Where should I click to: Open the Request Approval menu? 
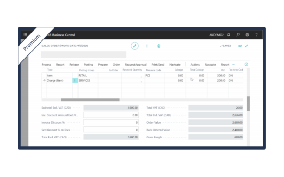click(x=135, y=65)
